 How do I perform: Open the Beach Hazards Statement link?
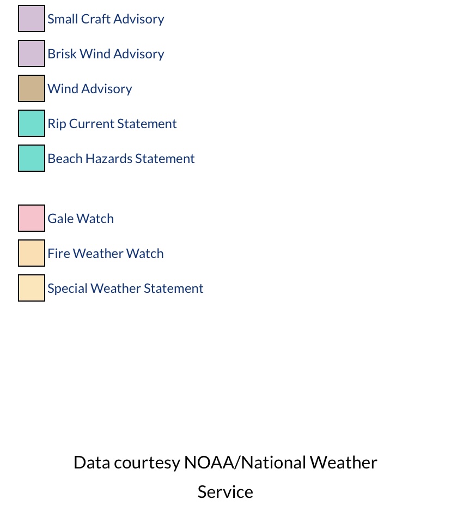click(x=121, y=158)
